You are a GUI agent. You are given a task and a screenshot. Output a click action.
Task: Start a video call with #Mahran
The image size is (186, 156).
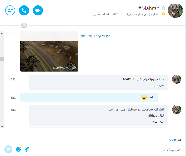[x=38, y=10]
